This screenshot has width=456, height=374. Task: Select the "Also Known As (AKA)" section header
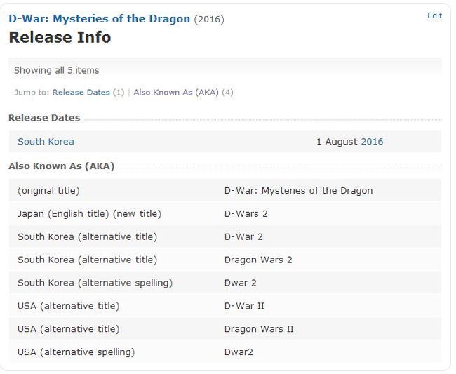click(61, 166)
